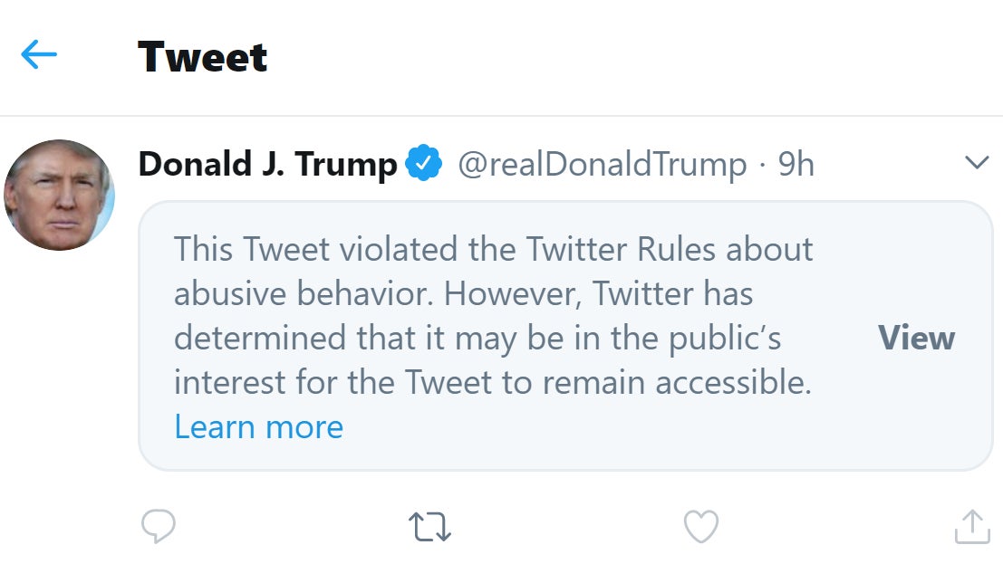This screenshot has height=564, width=1003.
Task: Expand the tweet options chevron menu
Action: (977, 163)
